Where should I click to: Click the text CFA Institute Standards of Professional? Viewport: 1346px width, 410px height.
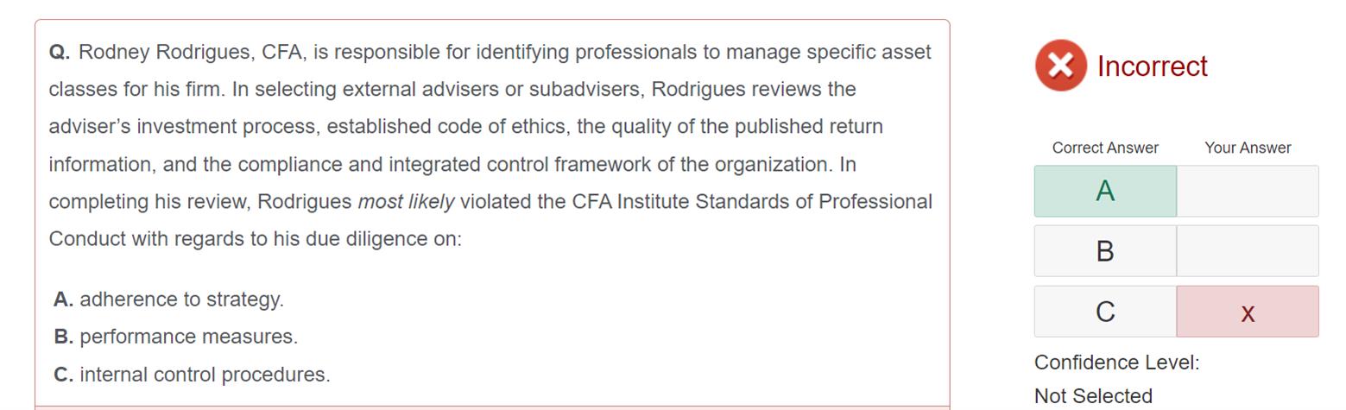[752, 202]
